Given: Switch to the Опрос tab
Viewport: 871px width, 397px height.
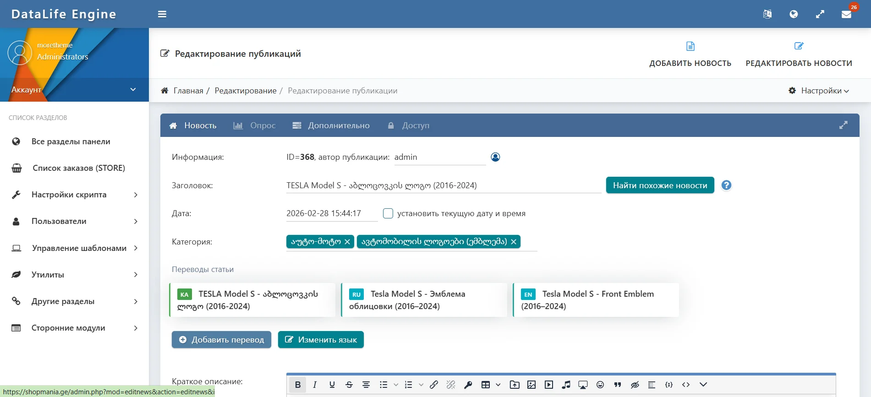Looking at the screenshot, I should point(255,125).
